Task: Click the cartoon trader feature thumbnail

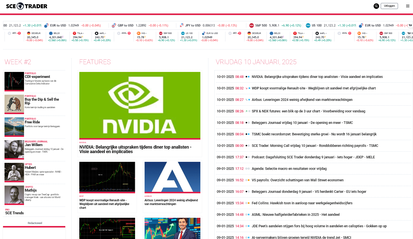Action: tap(172, 228)
